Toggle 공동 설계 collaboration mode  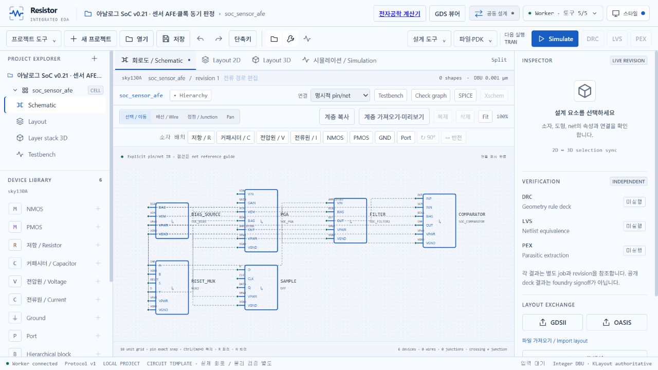(494, 13)
